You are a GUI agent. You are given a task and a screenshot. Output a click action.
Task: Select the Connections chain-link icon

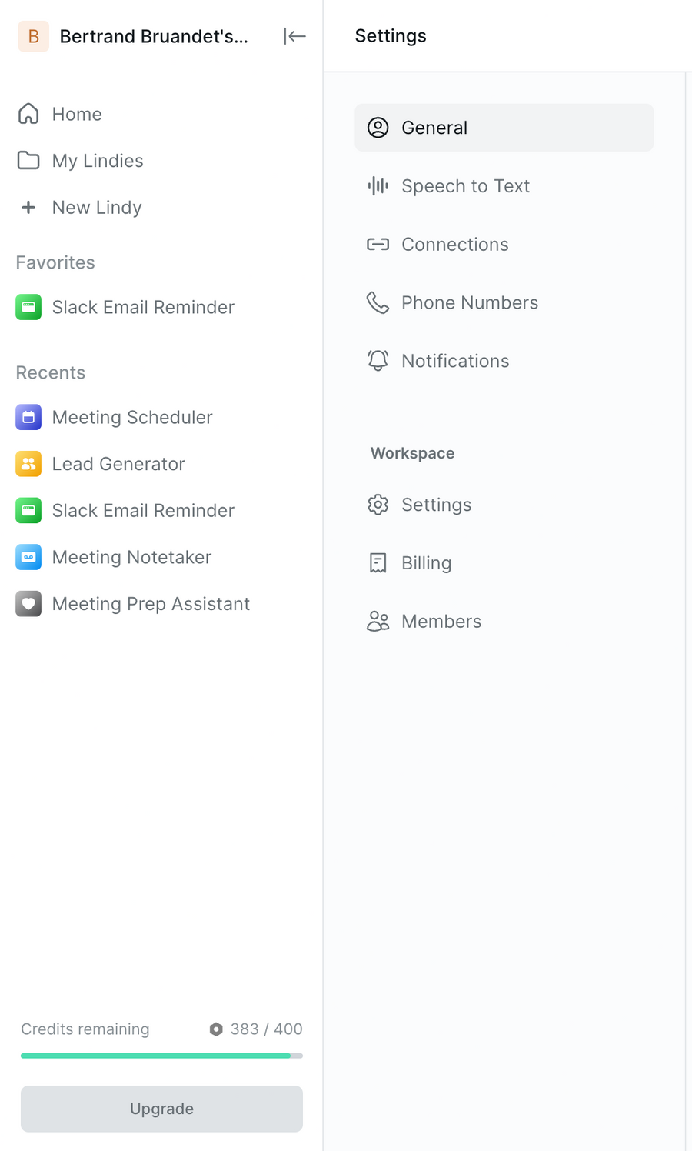(x=378, y=244)
